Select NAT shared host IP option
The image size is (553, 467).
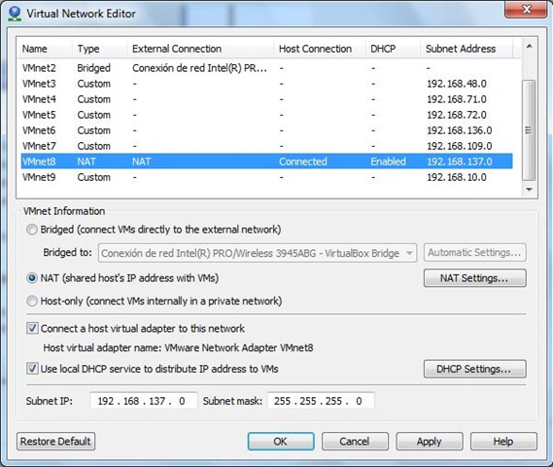click(x=32, y=278)
